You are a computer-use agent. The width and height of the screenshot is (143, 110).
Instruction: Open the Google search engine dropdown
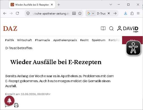[90, 13]
